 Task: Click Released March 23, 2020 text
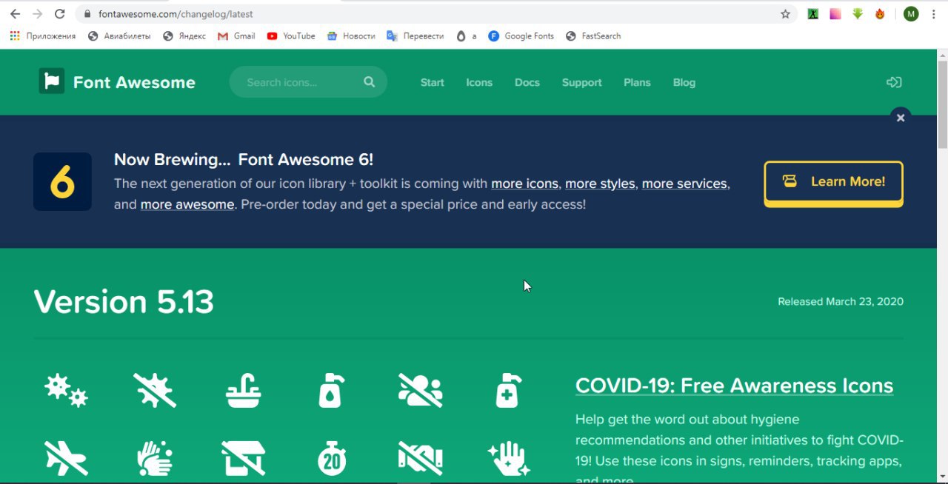point(841,301)
